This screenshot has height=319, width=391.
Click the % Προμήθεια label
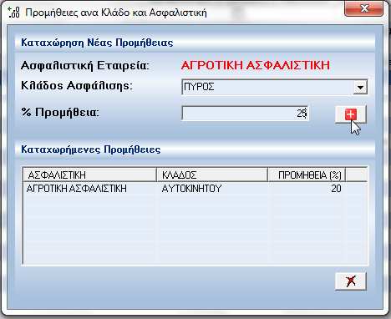[x=60, y=113]
